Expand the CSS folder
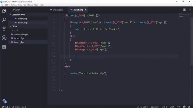The image size is (193, 108). 12,30
